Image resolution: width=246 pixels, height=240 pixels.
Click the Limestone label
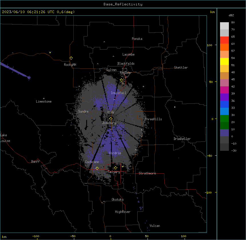[x=44, y=101]
